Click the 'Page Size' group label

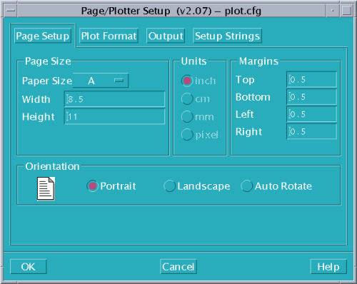(x=48, y=61)
